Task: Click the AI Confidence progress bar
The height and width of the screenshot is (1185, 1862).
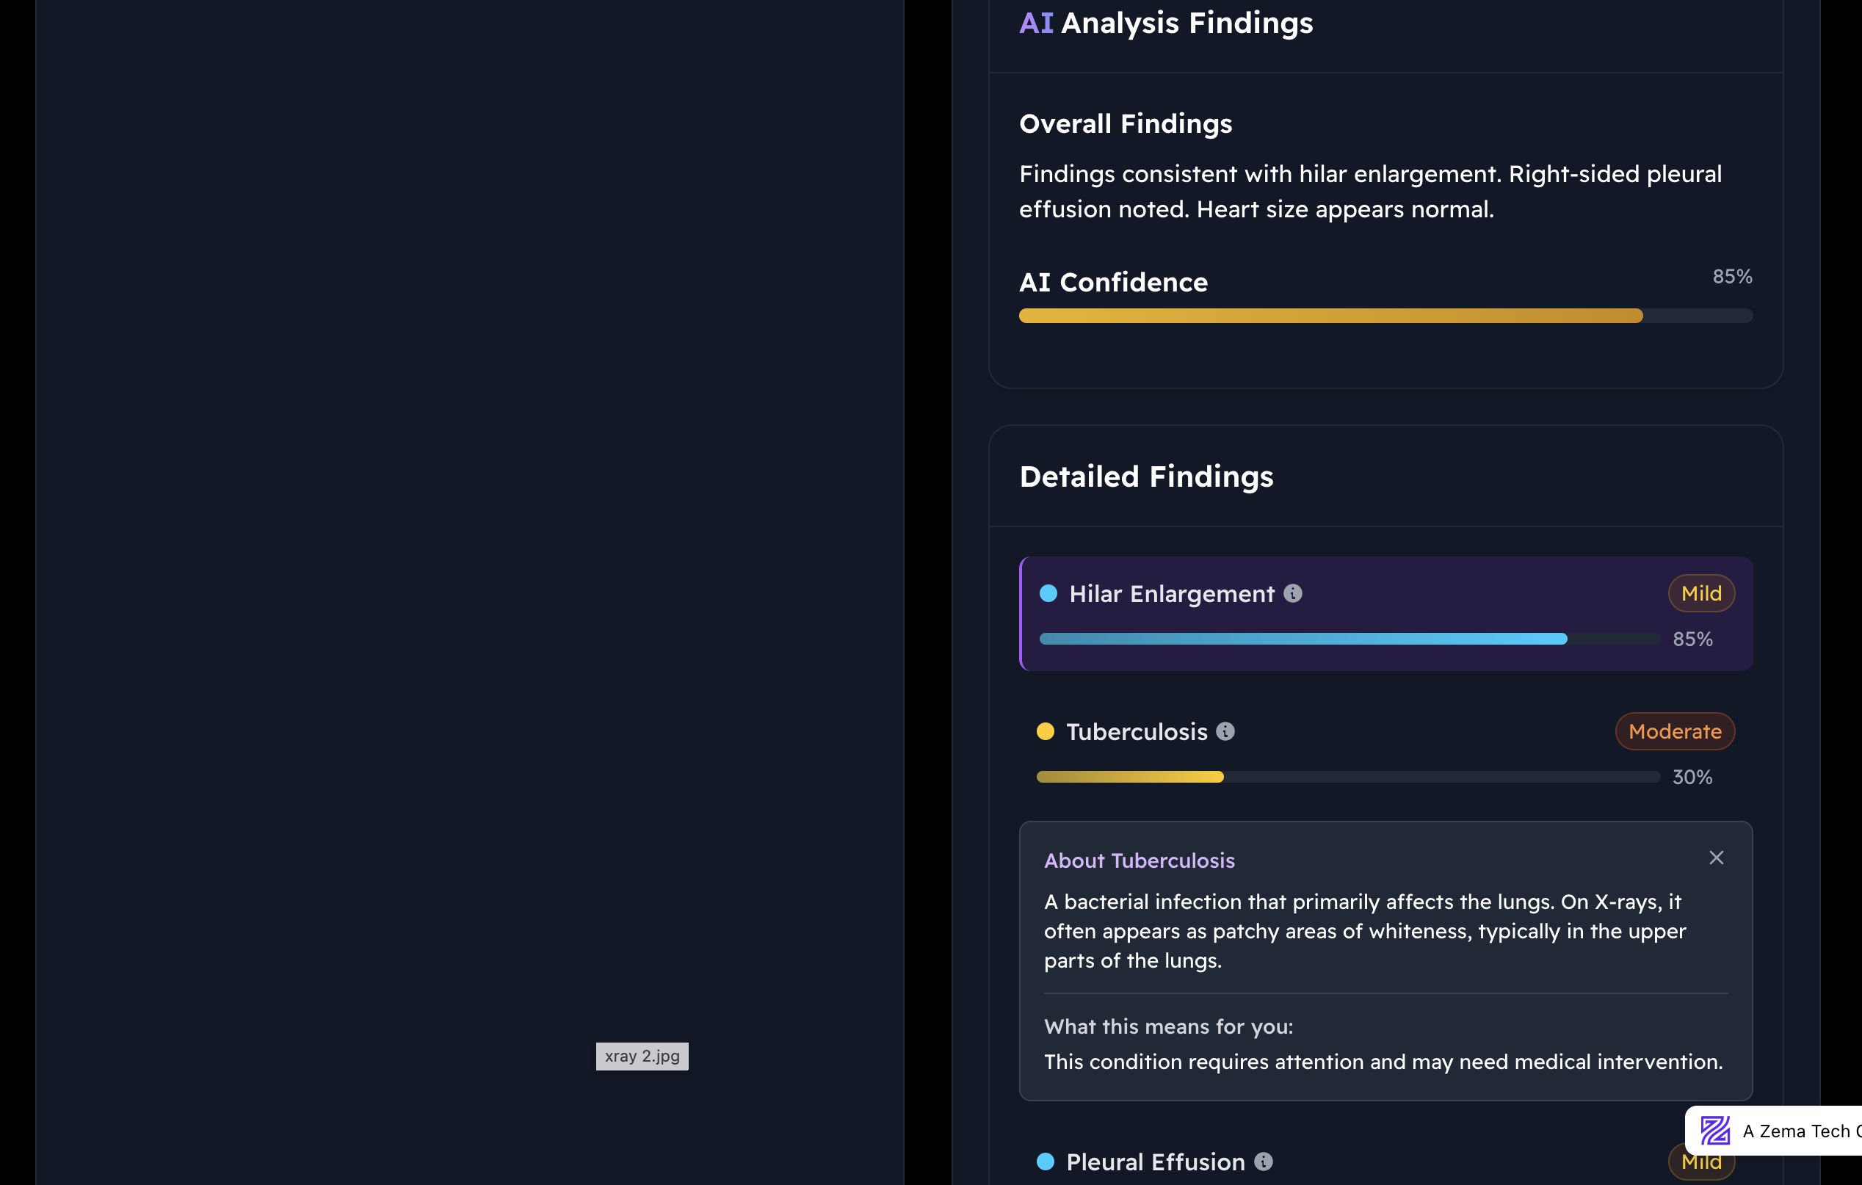Action: [1384, 316]
